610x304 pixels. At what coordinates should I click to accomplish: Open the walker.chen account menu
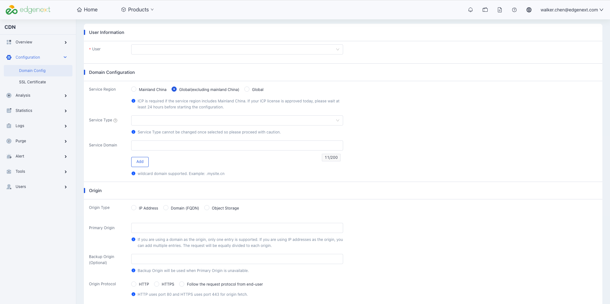(572, 10)
